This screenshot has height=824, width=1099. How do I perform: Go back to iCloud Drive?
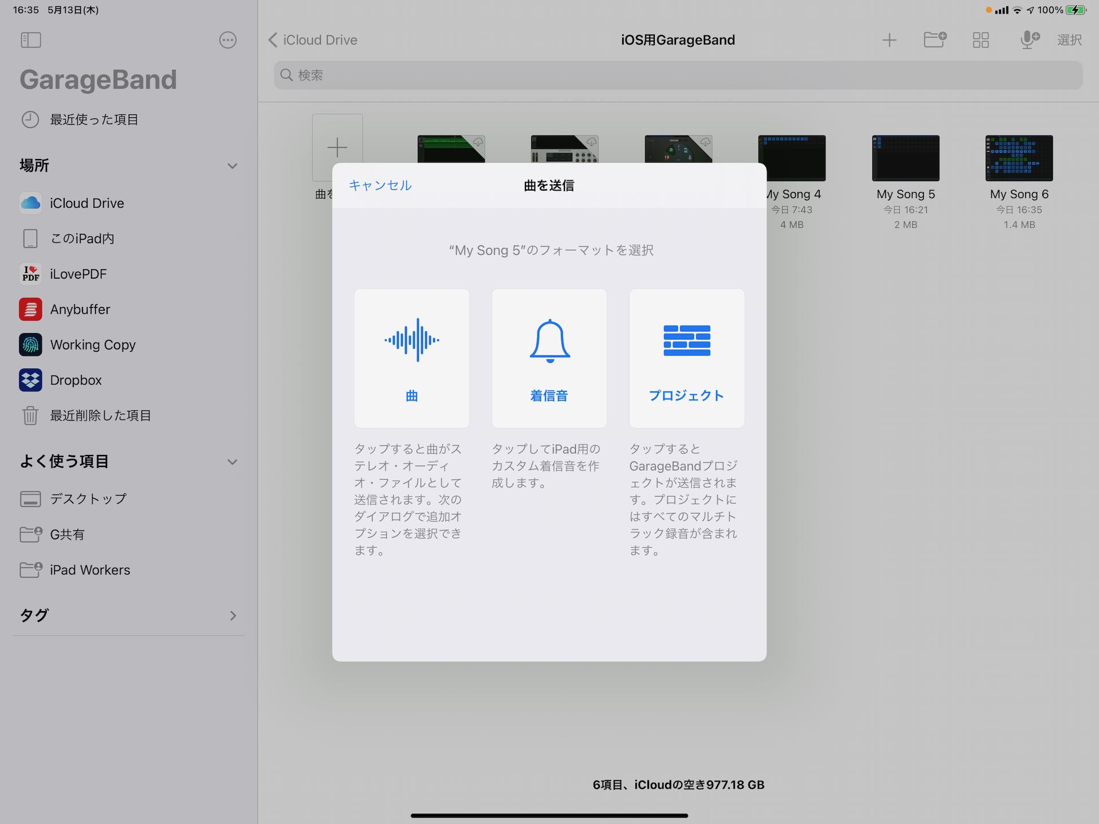click(313, 40)
